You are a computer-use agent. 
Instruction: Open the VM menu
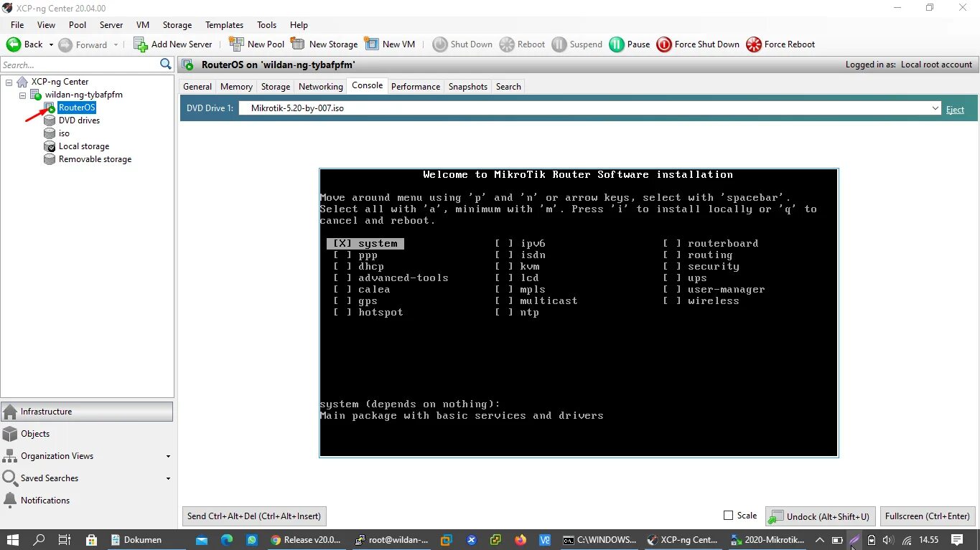point(143,24)
